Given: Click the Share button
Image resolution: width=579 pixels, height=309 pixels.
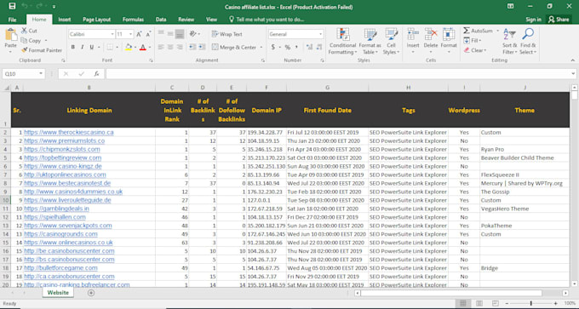Looking at the screenshot, I should point(559,20).
